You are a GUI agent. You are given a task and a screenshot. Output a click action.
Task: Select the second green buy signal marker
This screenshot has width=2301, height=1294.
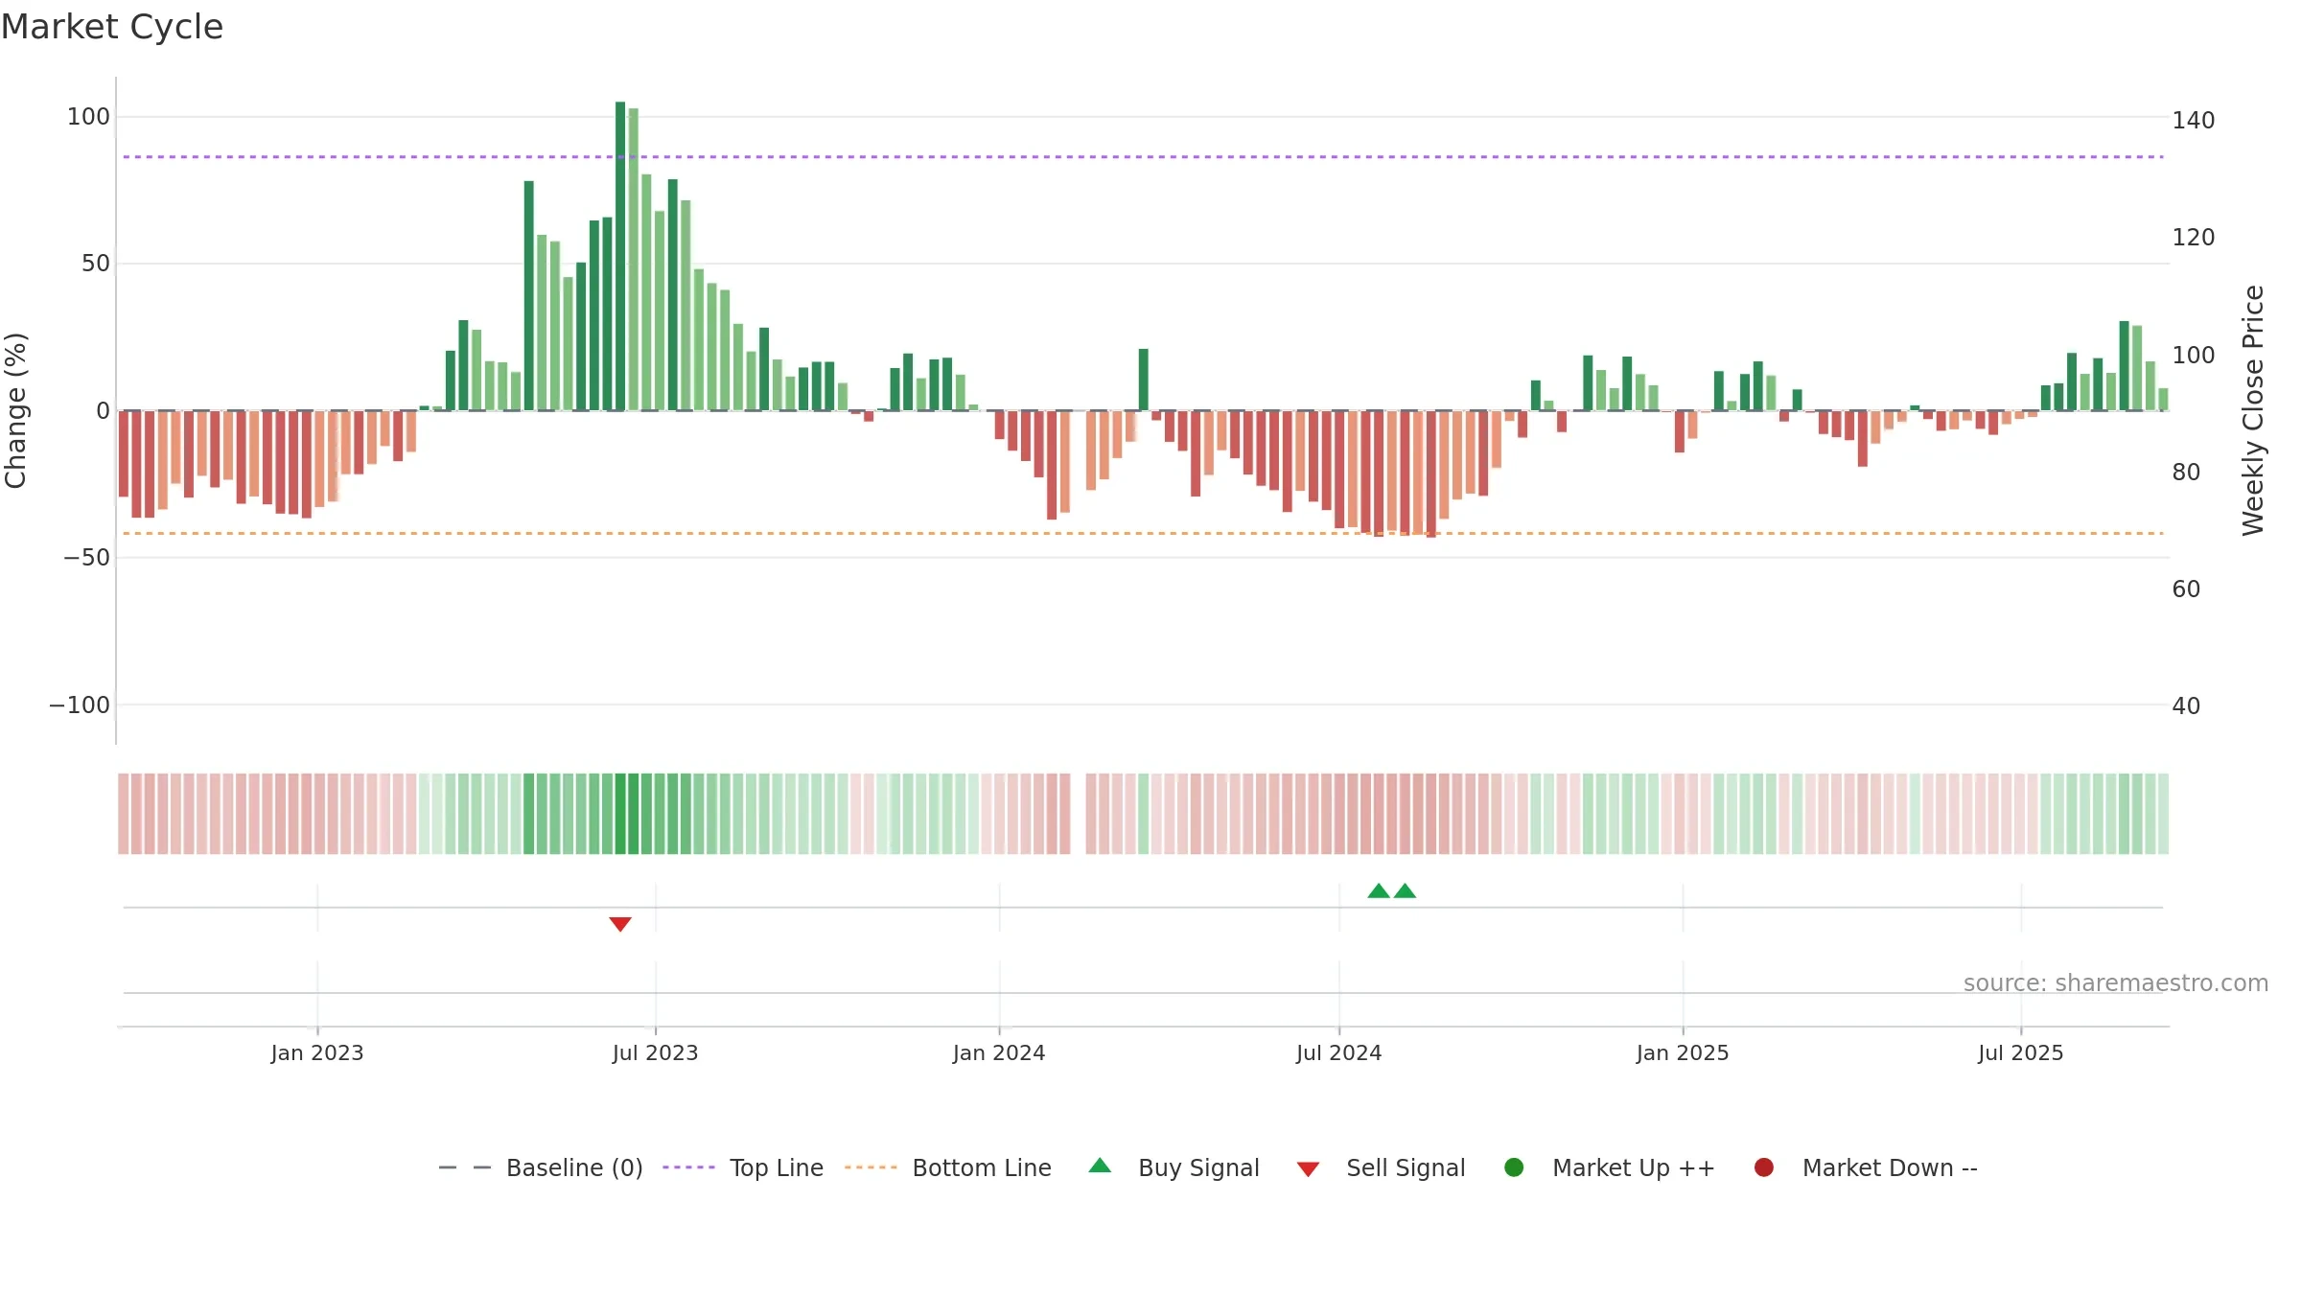(1405, 890)
